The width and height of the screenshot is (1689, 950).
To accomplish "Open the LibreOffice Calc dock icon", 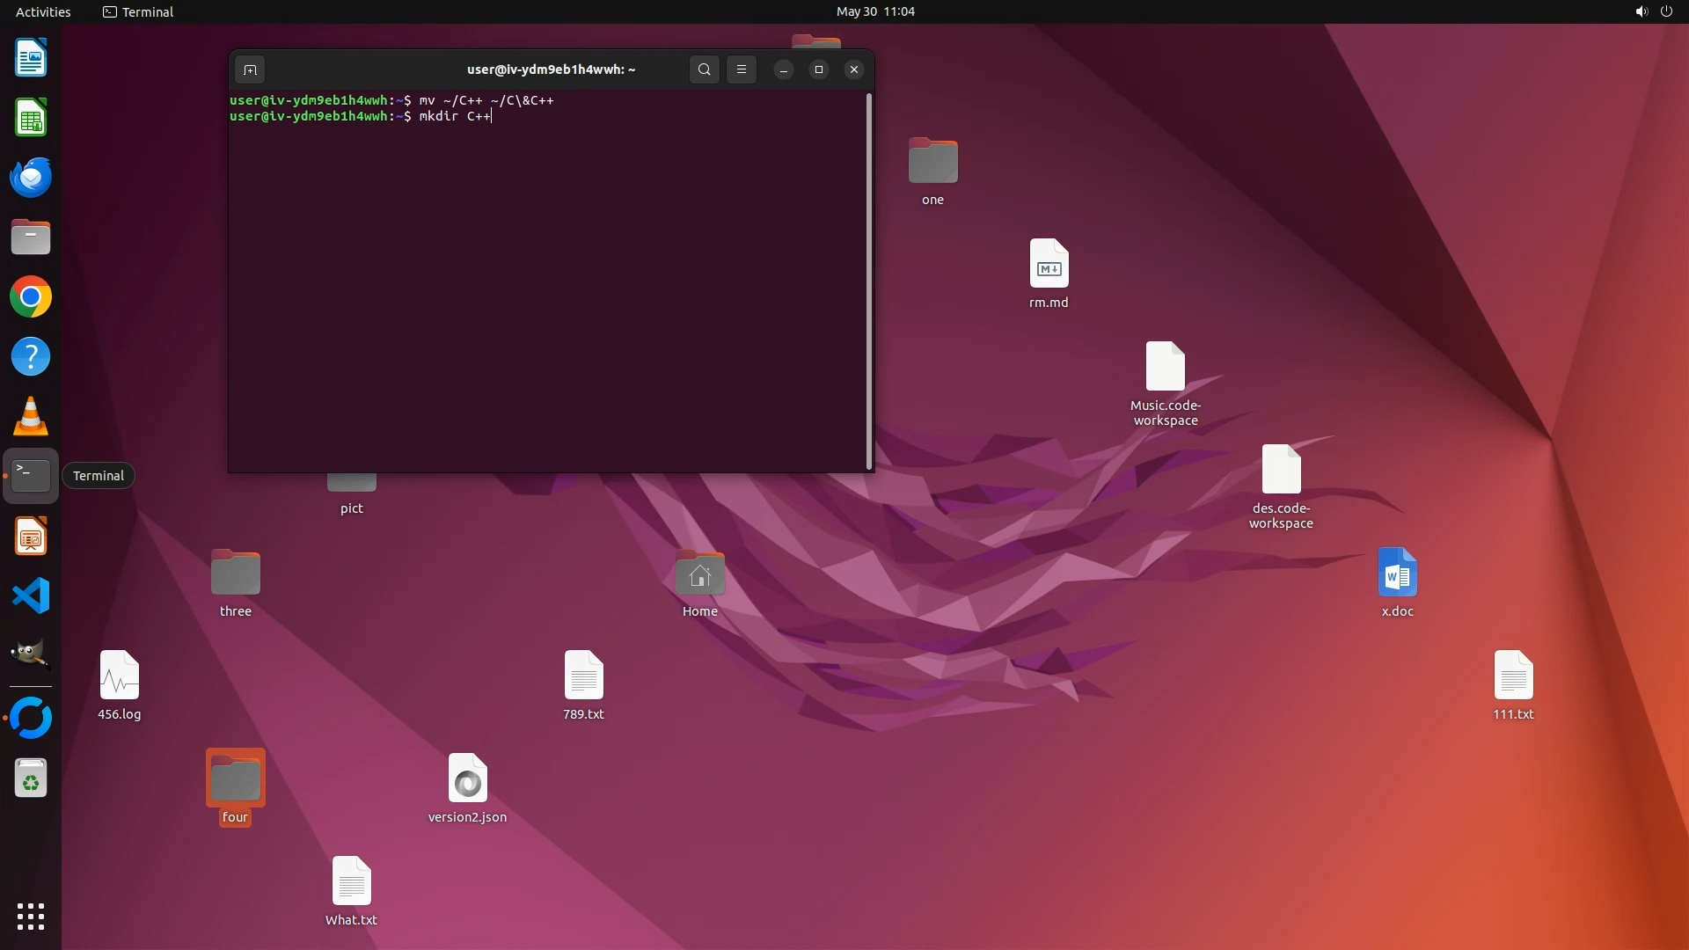I will coord(31,118).
